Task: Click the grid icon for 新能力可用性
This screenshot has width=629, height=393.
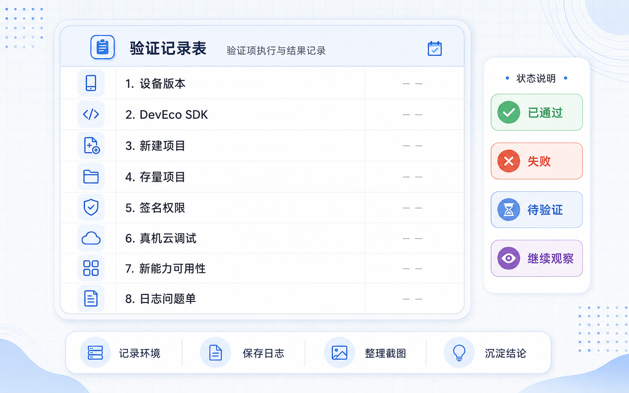Action: click(x=91, y=268)
